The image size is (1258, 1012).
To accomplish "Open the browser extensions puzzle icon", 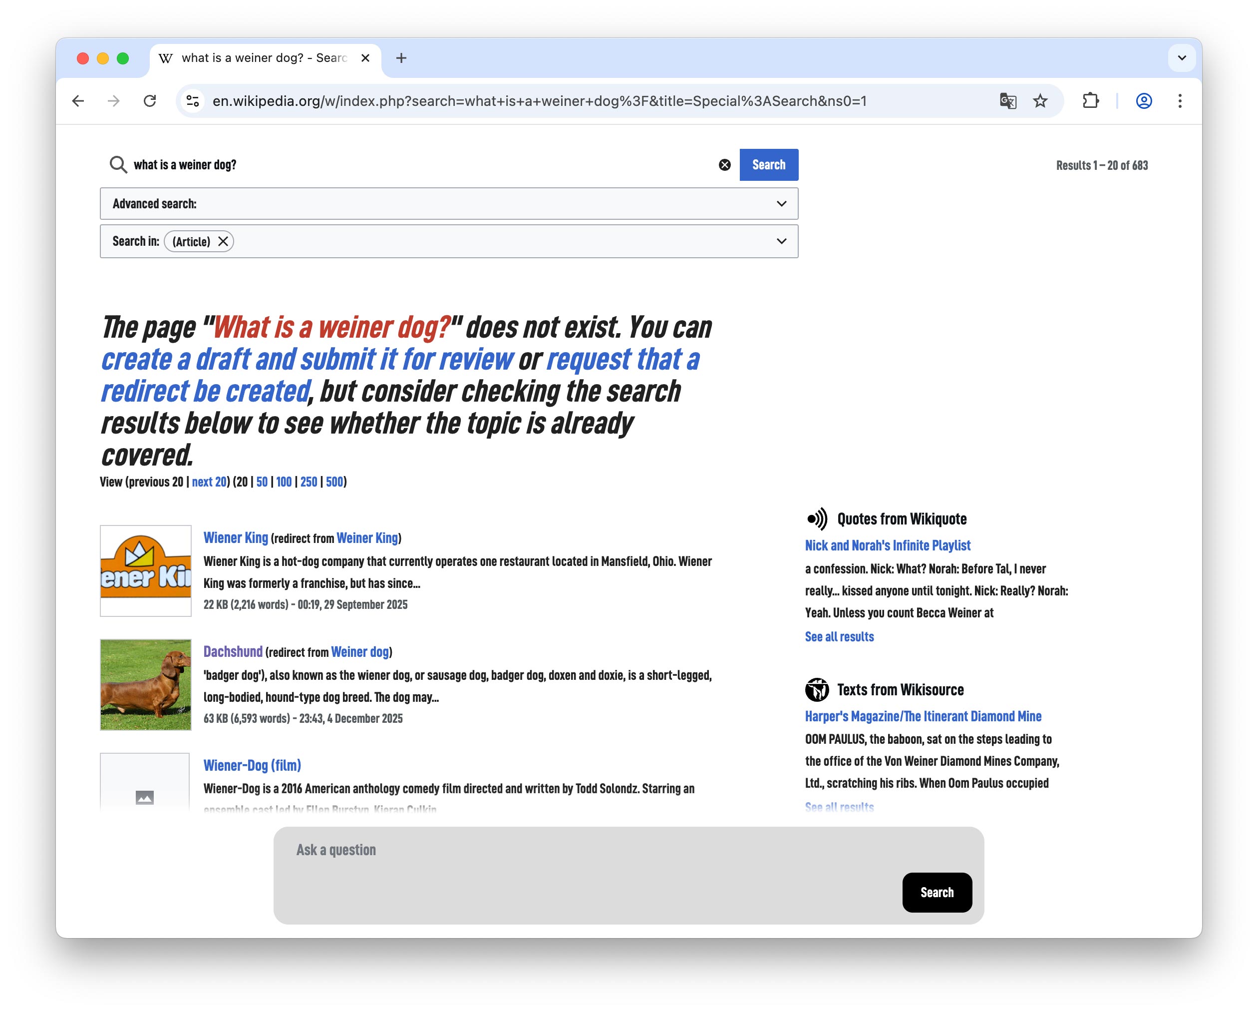I will [x=1090, y=101].
